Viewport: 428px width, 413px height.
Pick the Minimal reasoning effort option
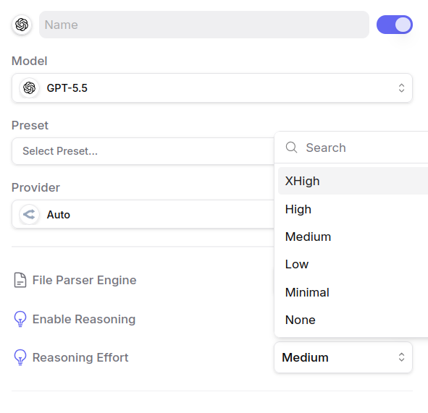[353, 292]
